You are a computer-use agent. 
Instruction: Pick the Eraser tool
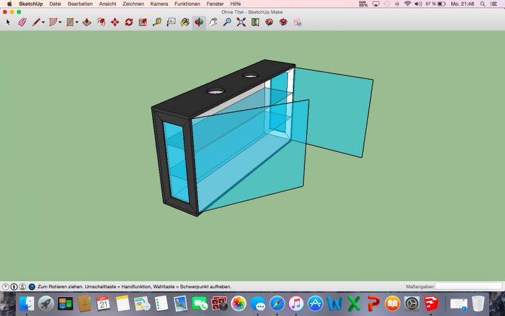click(22, 22)
